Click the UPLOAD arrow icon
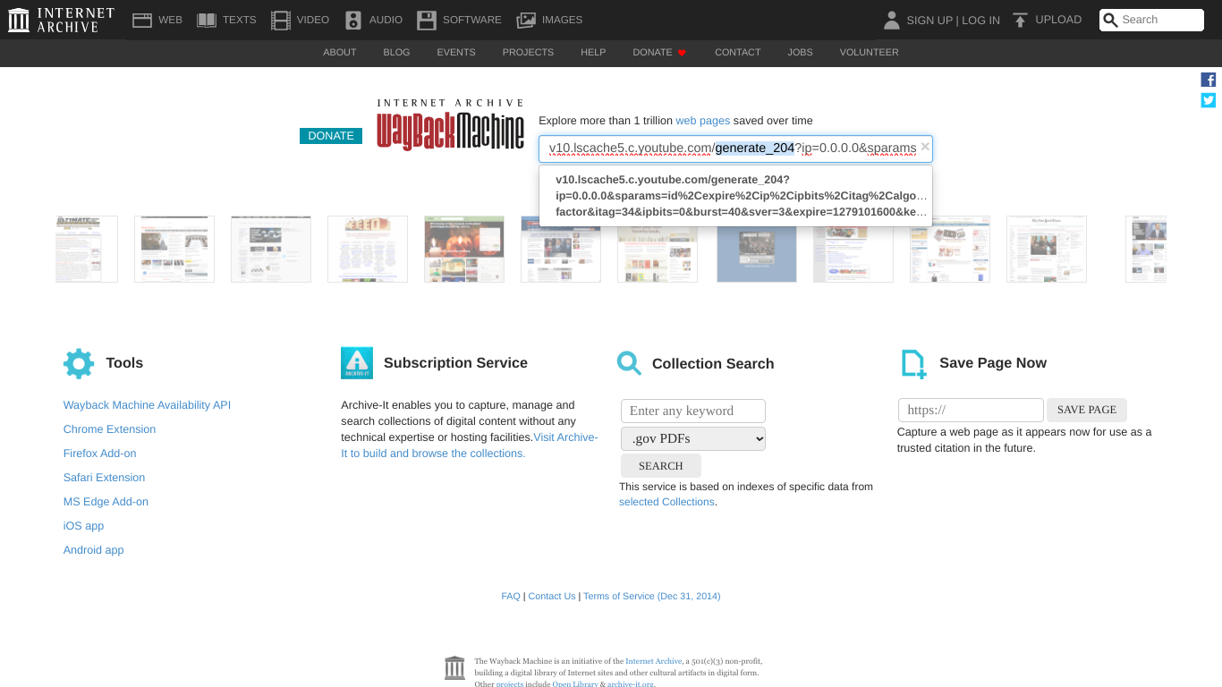 click(x=1019, y=19)
